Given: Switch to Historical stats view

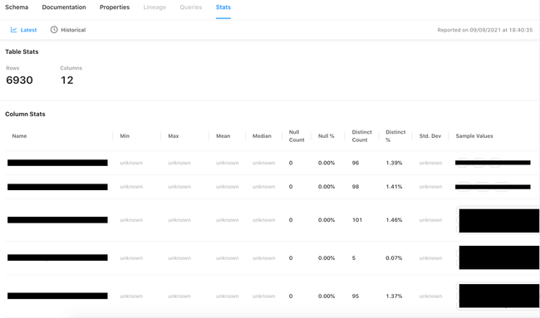Looking at the screenshot, I should click(x=68, y=30).
